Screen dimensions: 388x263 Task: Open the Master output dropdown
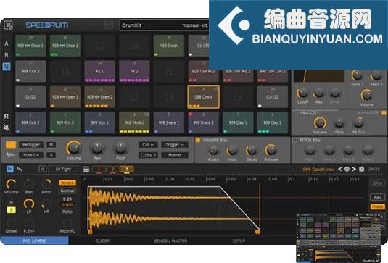coord(175,155)
